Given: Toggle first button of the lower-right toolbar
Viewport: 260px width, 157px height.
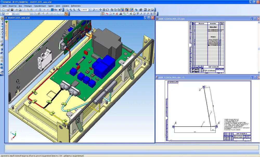Looking at the screenshot, I should pyautogui.click(x=103, y=13).
